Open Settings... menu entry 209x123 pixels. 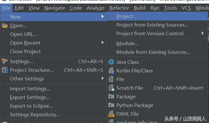tap(53, 61)
